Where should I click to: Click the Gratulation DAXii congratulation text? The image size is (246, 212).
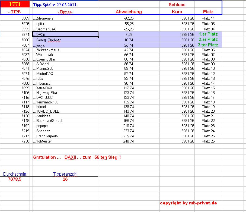coord(77,157)
